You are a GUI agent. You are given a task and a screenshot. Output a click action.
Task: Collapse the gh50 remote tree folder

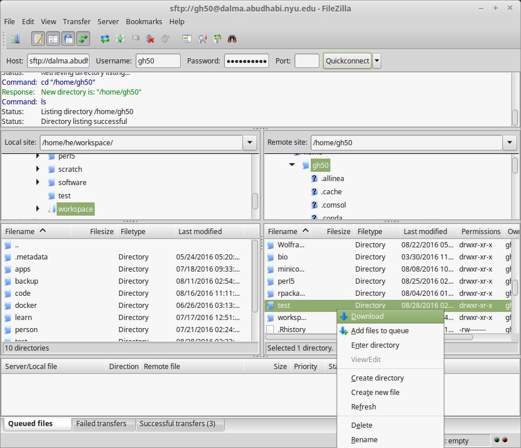pos(292,165)
